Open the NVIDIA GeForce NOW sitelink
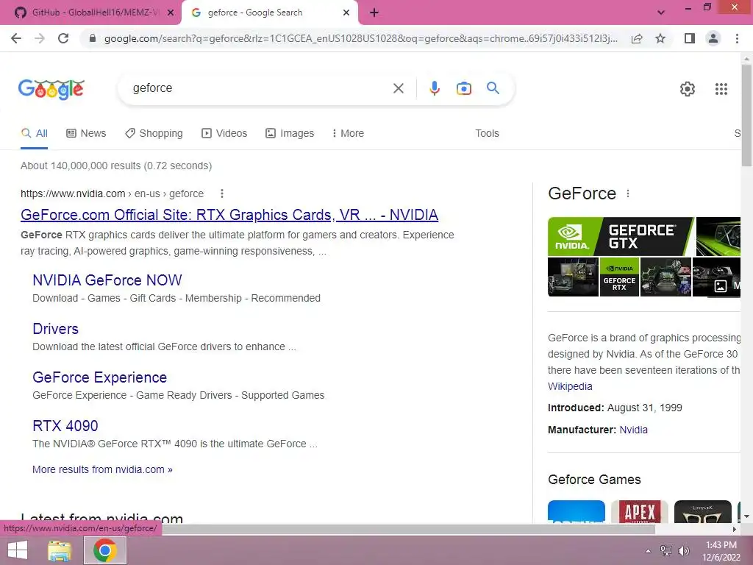The image size is (753, 565). [107, 280]
